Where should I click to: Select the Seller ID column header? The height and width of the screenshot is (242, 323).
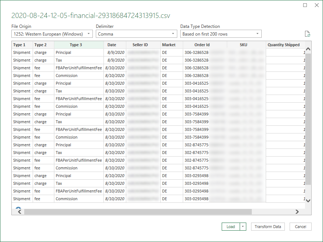coord(140,44)
